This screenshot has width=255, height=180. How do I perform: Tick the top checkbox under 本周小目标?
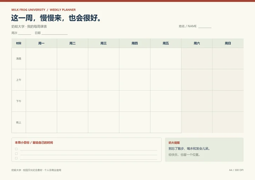pos(16,149)
